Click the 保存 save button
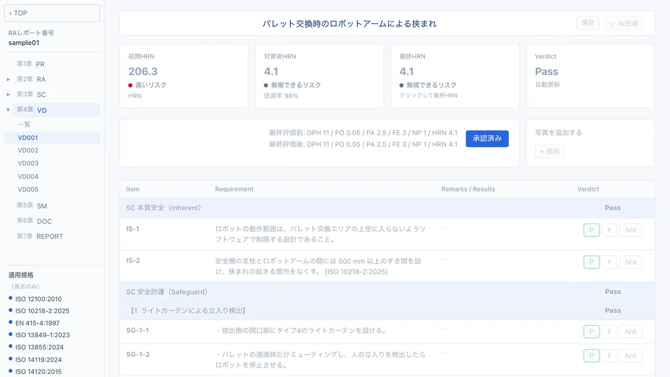670x377 pixels. [x=587, y=23]
